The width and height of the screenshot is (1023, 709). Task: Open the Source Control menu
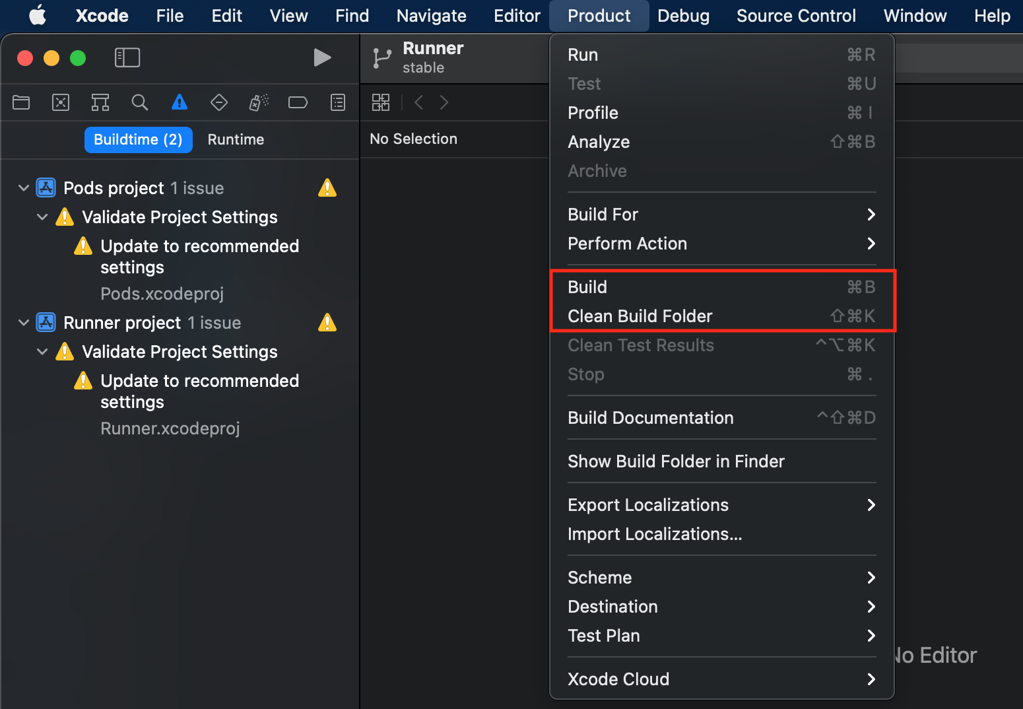[x=796, y=15]
